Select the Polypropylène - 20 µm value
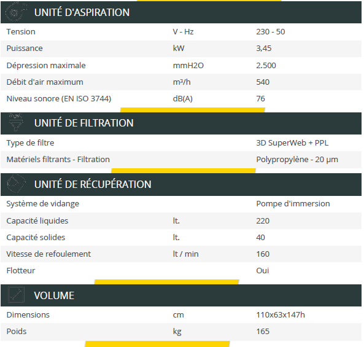364x347 pixels. pyautogui.click(x=297, y=160)
